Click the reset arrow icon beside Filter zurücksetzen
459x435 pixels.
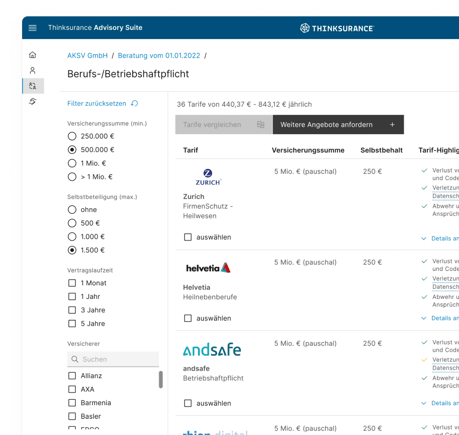pyautogui.click(x=135, y=103)
